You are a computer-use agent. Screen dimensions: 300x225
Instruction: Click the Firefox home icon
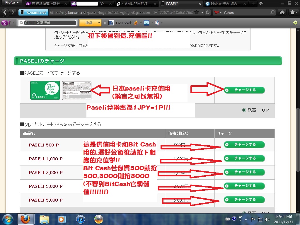click(282, 13)
